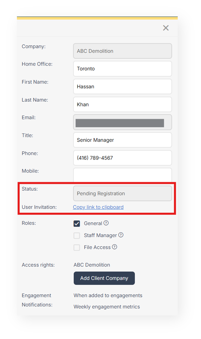Click the Phone number field

[123, 158]
